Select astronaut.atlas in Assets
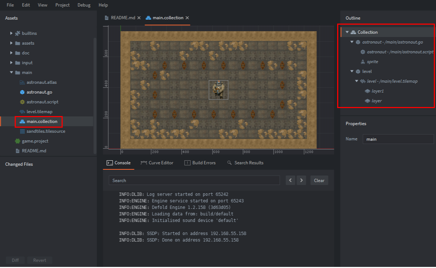The image size is (436, 268). click(42, 82)
